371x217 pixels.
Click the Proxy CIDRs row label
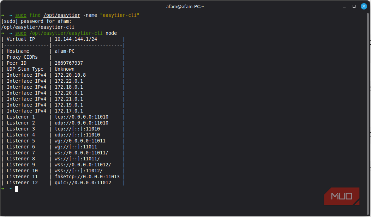tap(22, 57)
